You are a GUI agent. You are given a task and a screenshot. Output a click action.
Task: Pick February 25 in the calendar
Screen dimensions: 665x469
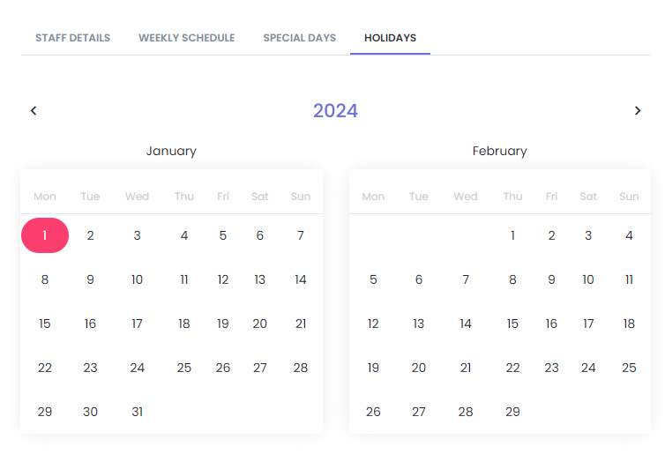point(629,368)
